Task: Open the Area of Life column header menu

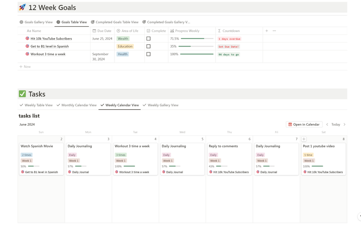Action: click(x=129, y=31)
